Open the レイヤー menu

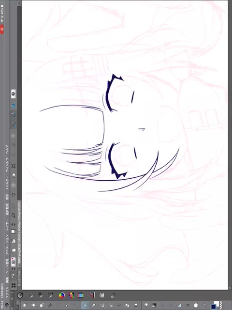pos(7,225)
